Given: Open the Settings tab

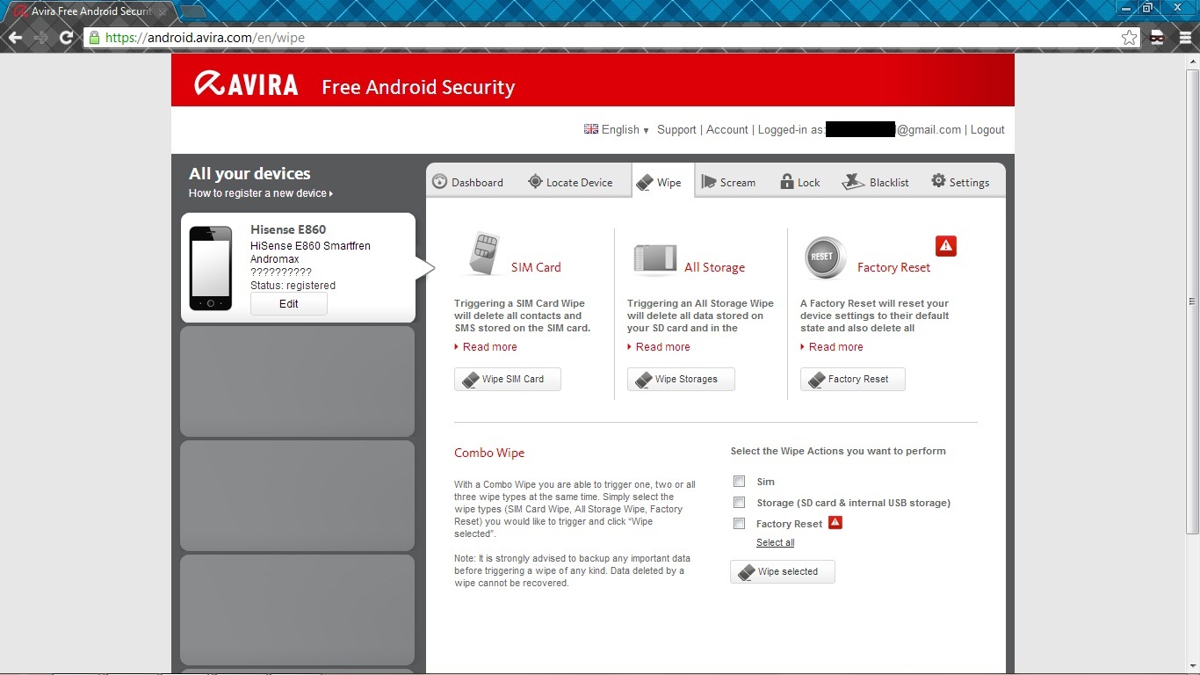Looking at the screenshot, I should tap(960, 182).
